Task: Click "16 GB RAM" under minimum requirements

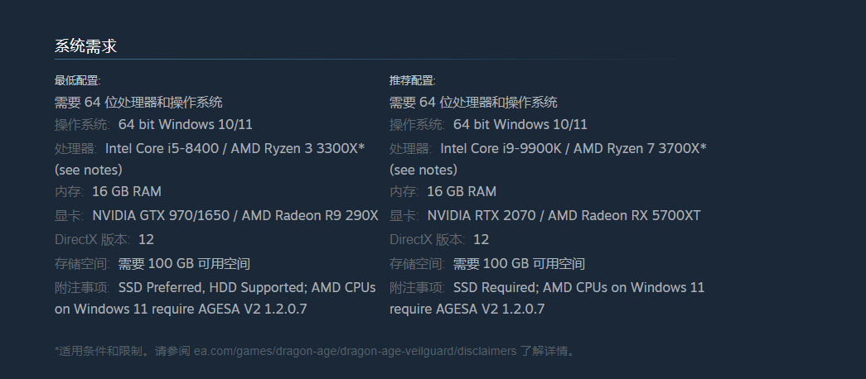Action: [127, 191]
